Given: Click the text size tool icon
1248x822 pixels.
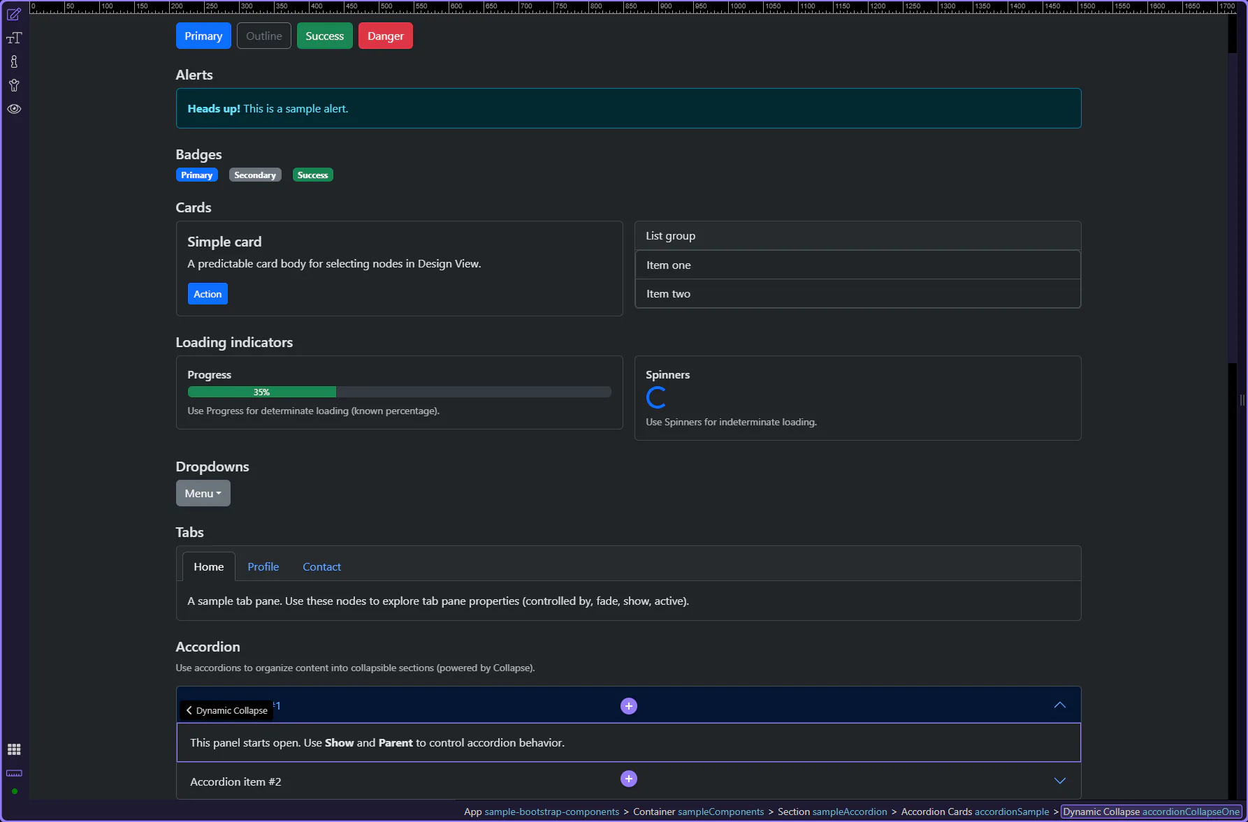Looking at the screenshot, I should 14,38.
